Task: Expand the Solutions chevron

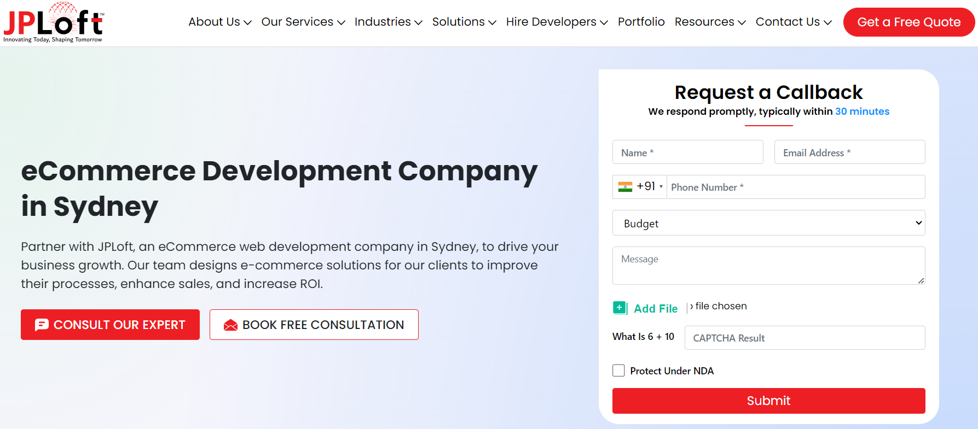Action: 492,22
